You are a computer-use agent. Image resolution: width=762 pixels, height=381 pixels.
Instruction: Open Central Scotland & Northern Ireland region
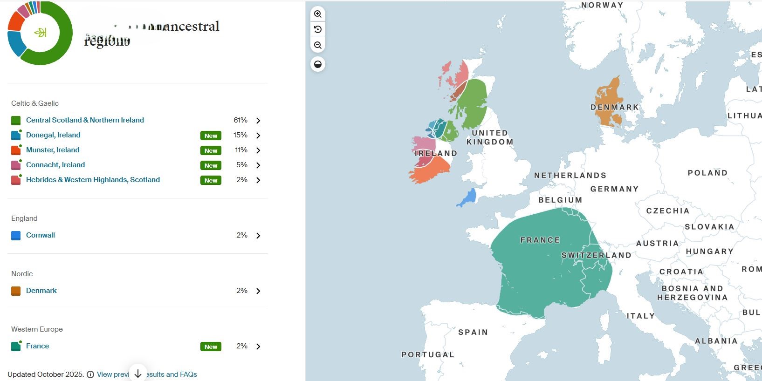(85, 120)
